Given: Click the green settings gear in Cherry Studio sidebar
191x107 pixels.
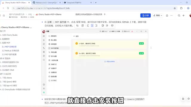Looking at the screenshot, I should click(x=44, y=92).
